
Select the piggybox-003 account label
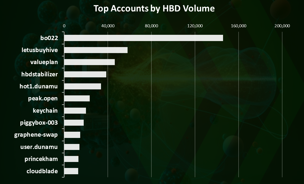coord(39,123)
